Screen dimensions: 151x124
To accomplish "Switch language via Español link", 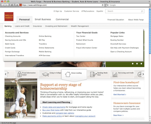I will click(100, 11).
